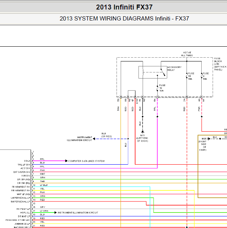Click pin number 1 on the connector
This screenshot has width=227, height=228.
coord(33,152)
